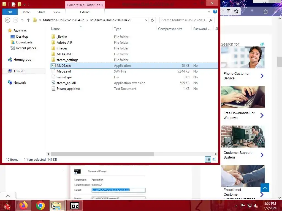282x211 pixels.
Task: Show hidden tray icons arrow
Action: (236, 206)
